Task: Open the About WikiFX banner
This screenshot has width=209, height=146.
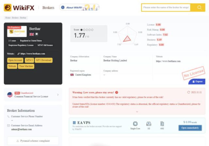Action: [x=79, y=7]
